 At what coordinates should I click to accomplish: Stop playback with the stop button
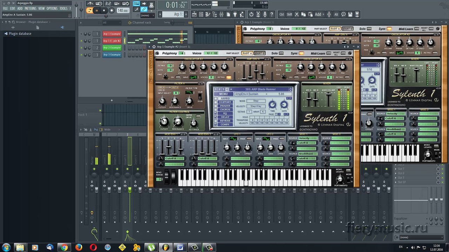(x=104, y=10)
